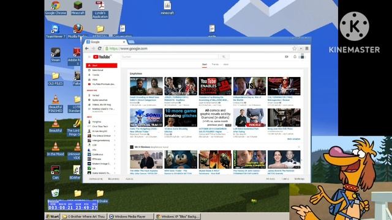The height and width of the screenshot is (220, 392).
Task: Toggle the YouTube sidebar hamburger menu
Action: tap(89, 57)
